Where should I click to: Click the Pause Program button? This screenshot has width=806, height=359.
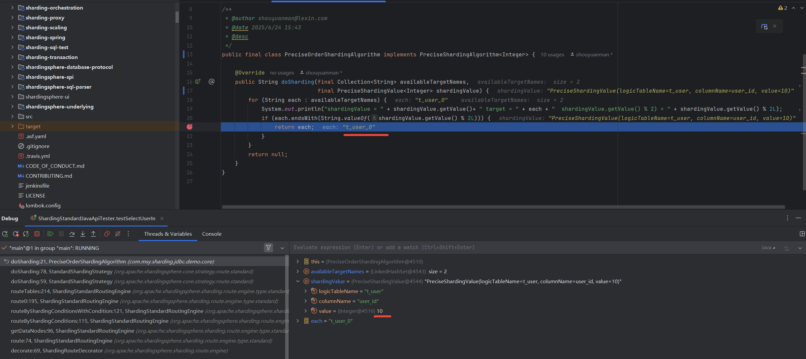click(61, 234)
